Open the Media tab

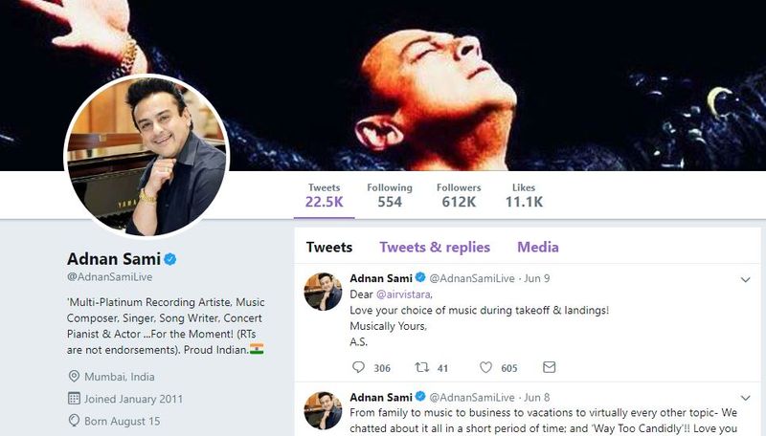[x=538, y=247]
